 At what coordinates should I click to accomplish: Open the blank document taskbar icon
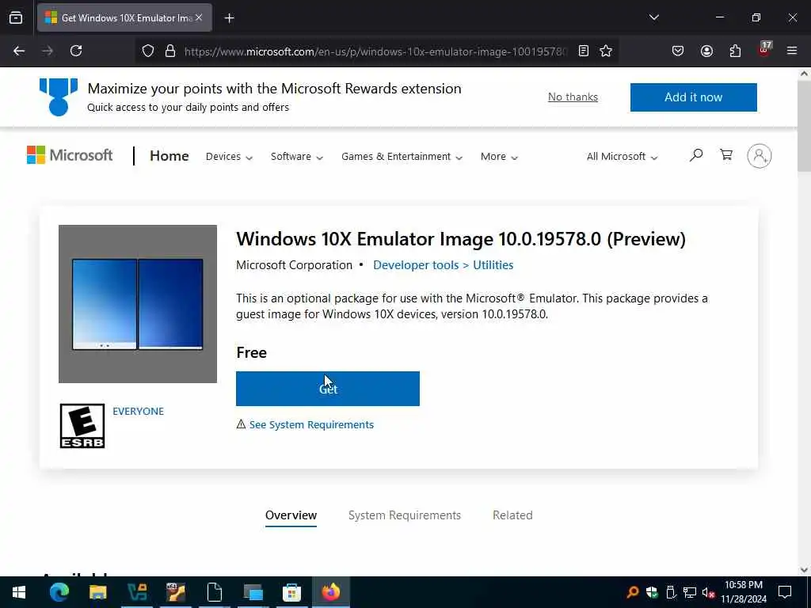pyautogui.click(x=214, y=592)
